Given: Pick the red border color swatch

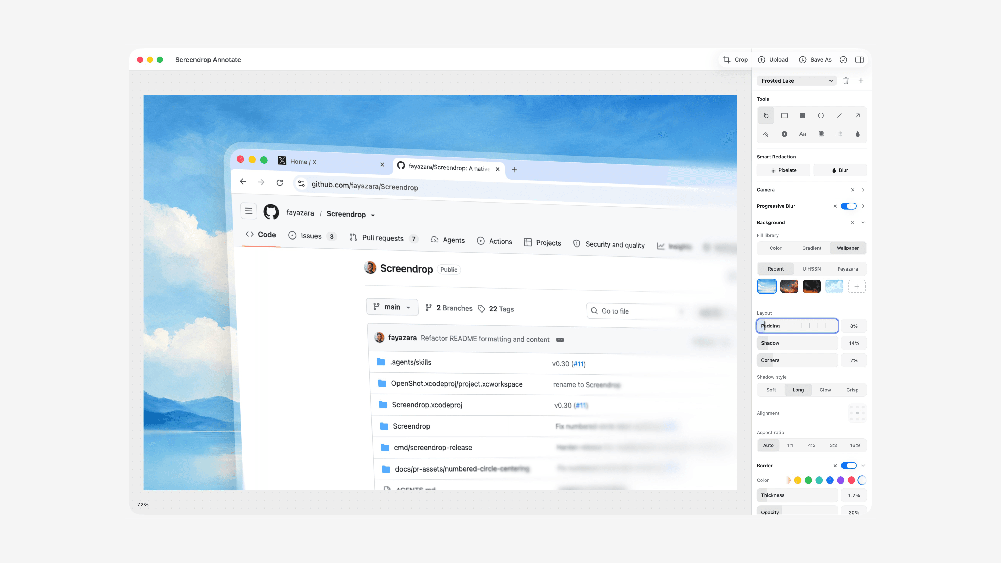Looking at the screenshot, I should tap(851, 480).
